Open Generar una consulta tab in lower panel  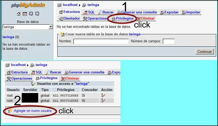(x=84, y=72)
